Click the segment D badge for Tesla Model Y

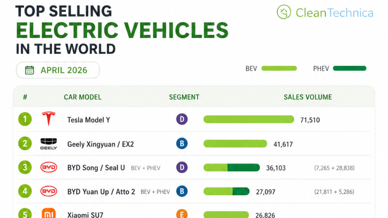pyautogui.click(x=182, y=119)
